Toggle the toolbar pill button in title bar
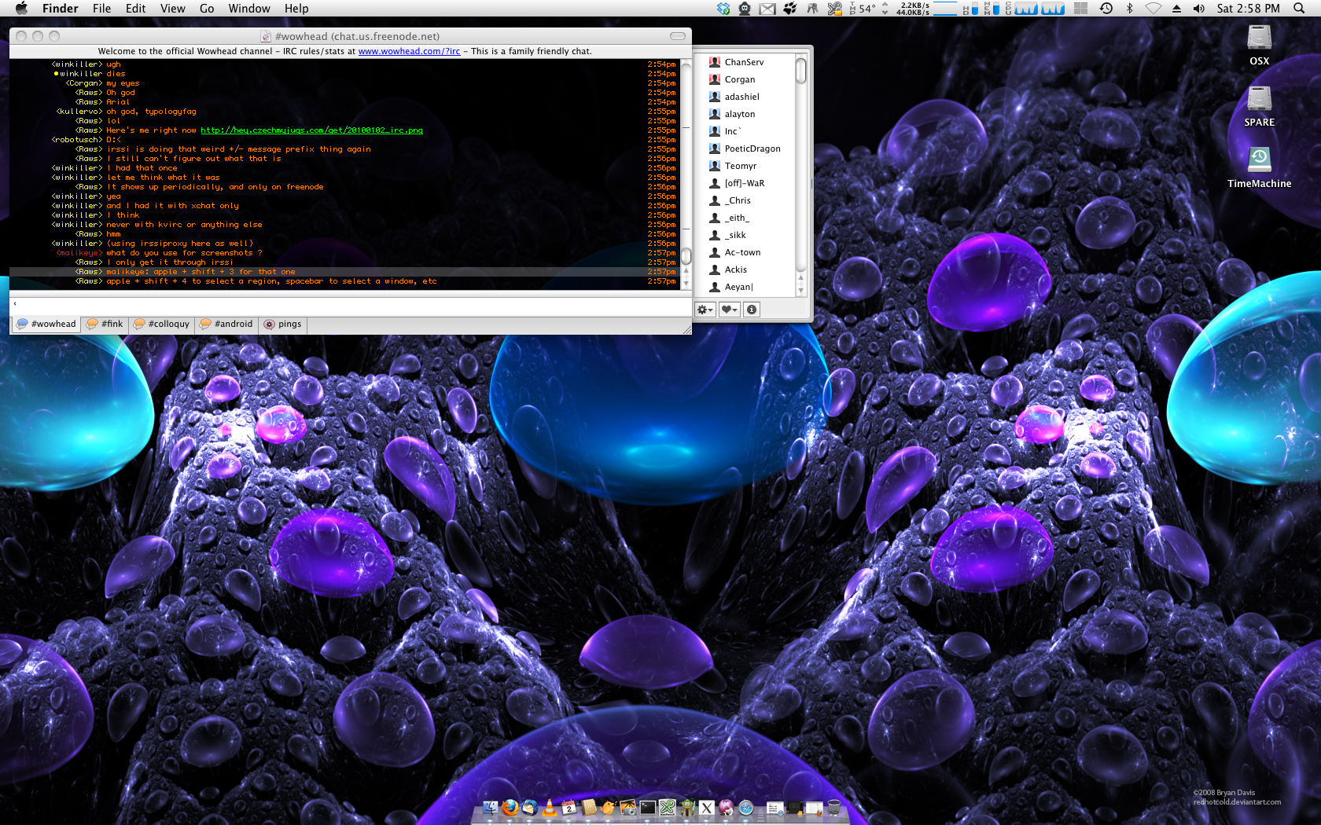This screenshot has width=1321, height=825. [677, 36]
